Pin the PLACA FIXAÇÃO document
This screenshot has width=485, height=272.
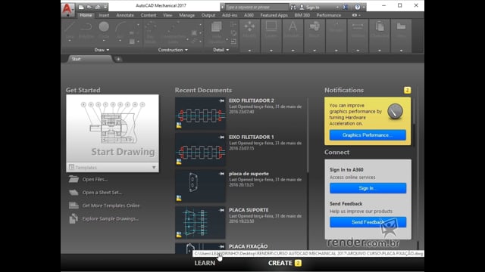[x=221, y=246]
